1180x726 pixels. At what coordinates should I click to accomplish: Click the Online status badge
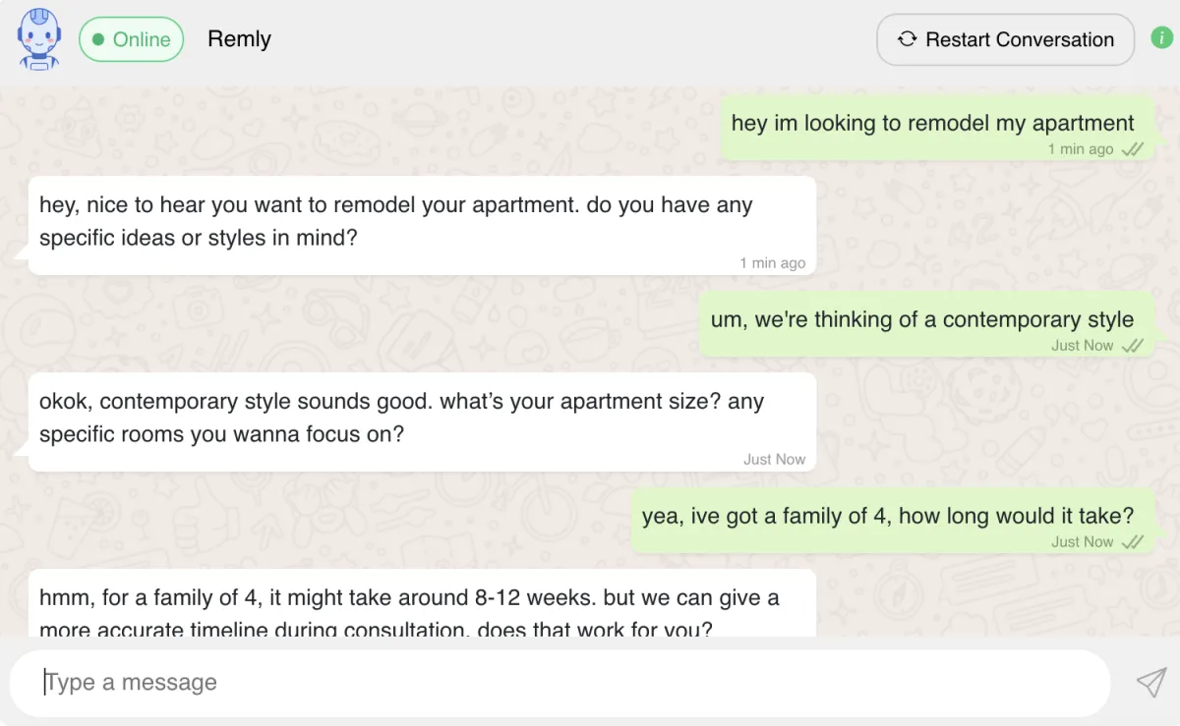(x=131, y=39)
